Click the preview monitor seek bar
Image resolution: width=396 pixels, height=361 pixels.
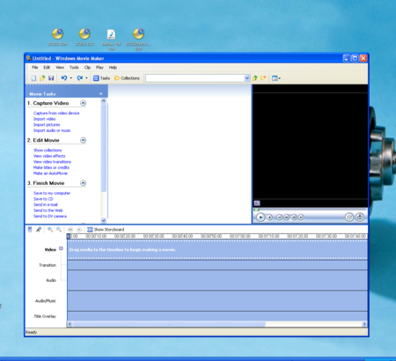(310, 210)
